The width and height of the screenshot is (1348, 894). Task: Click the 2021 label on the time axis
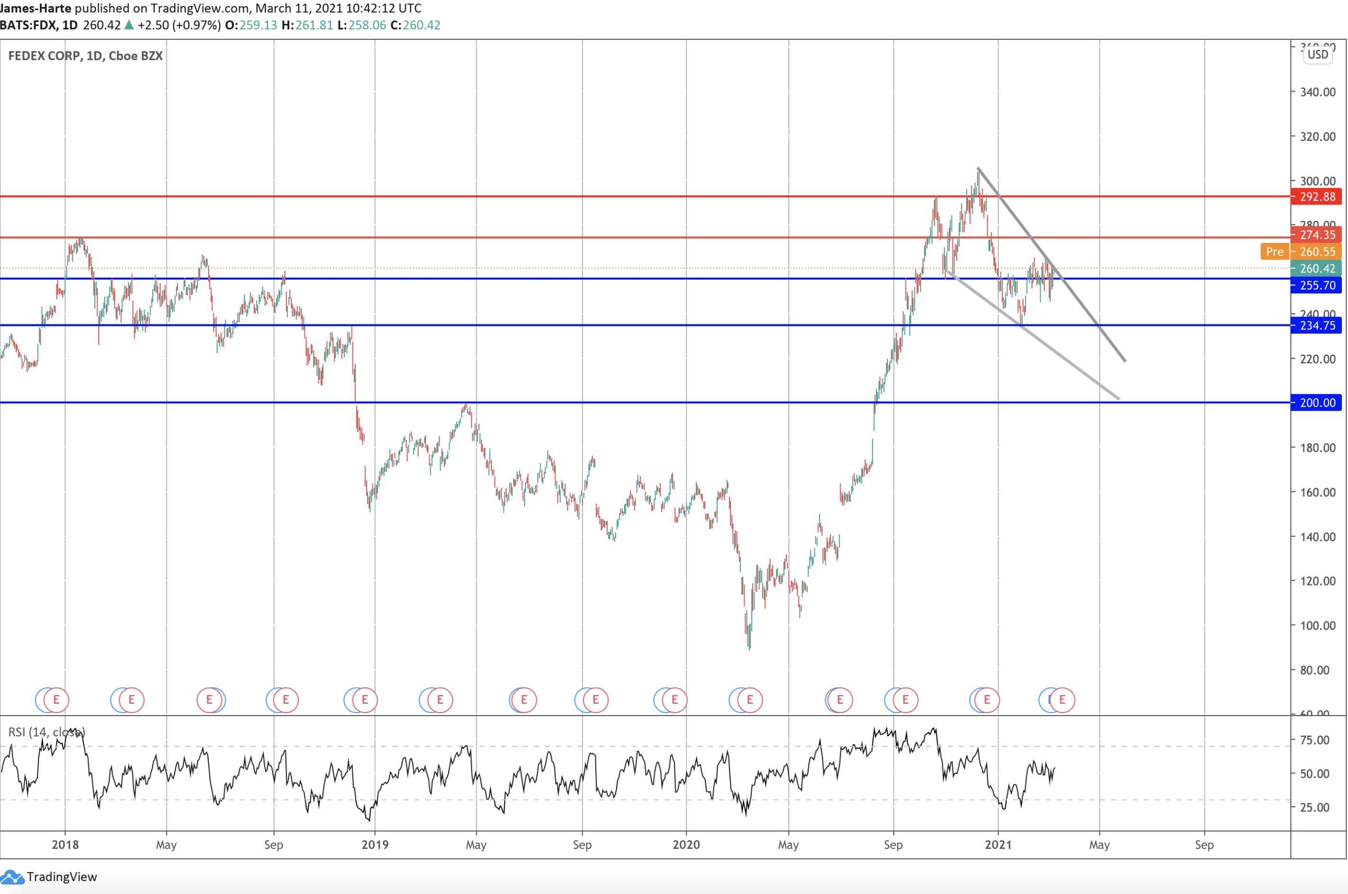click(998, 844)
